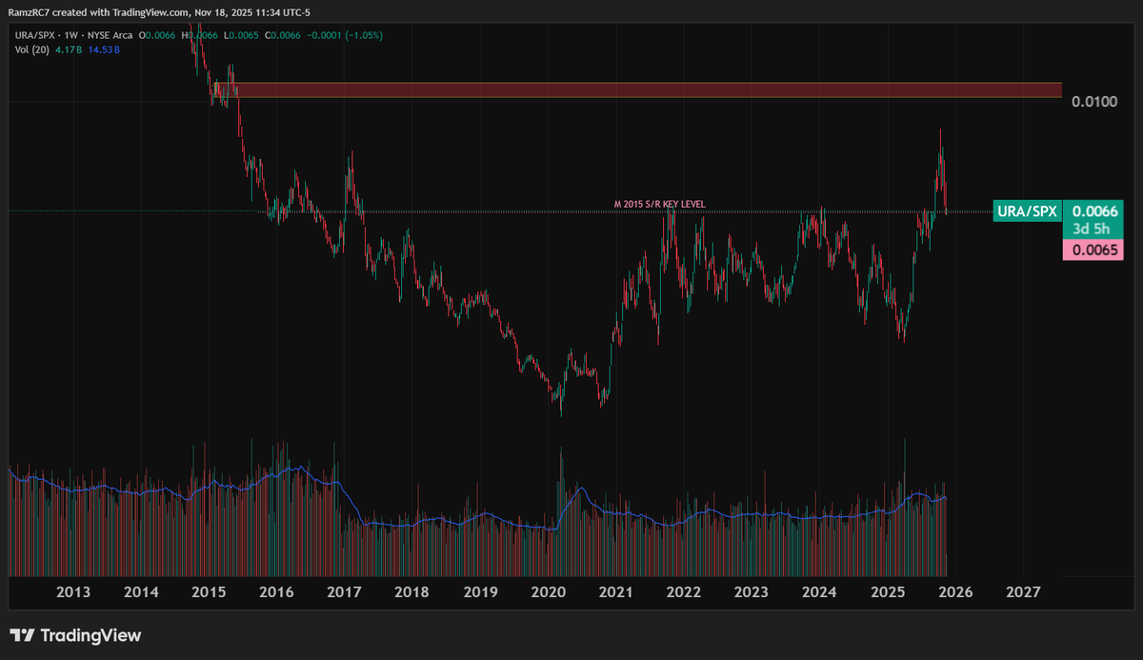Click the 2023 label on the time axis
Screen dimensions: 1143x660
(752, 591)
